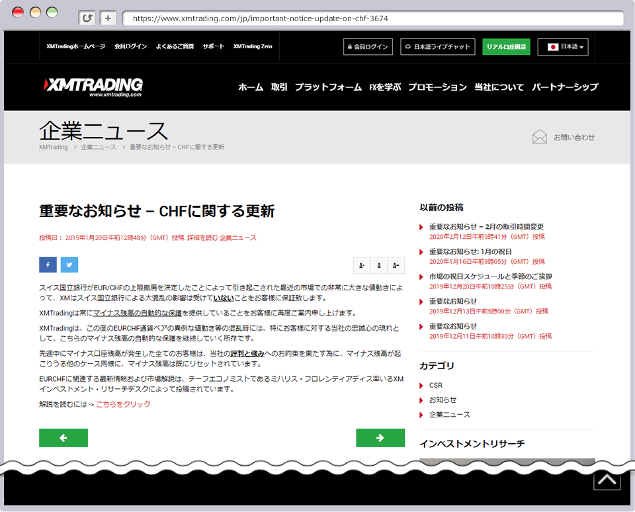
Task: Open post 重要なお知らせ: 1月の祝日
Action: pos(470,251)
